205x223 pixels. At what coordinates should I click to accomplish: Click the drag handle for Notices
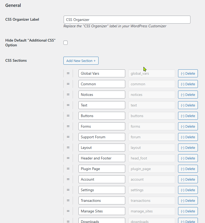click(68, 95)
